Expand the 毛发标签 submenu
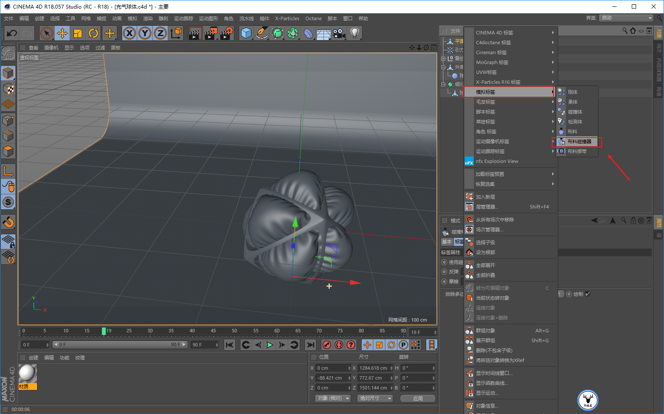 [x=511, y=102]
